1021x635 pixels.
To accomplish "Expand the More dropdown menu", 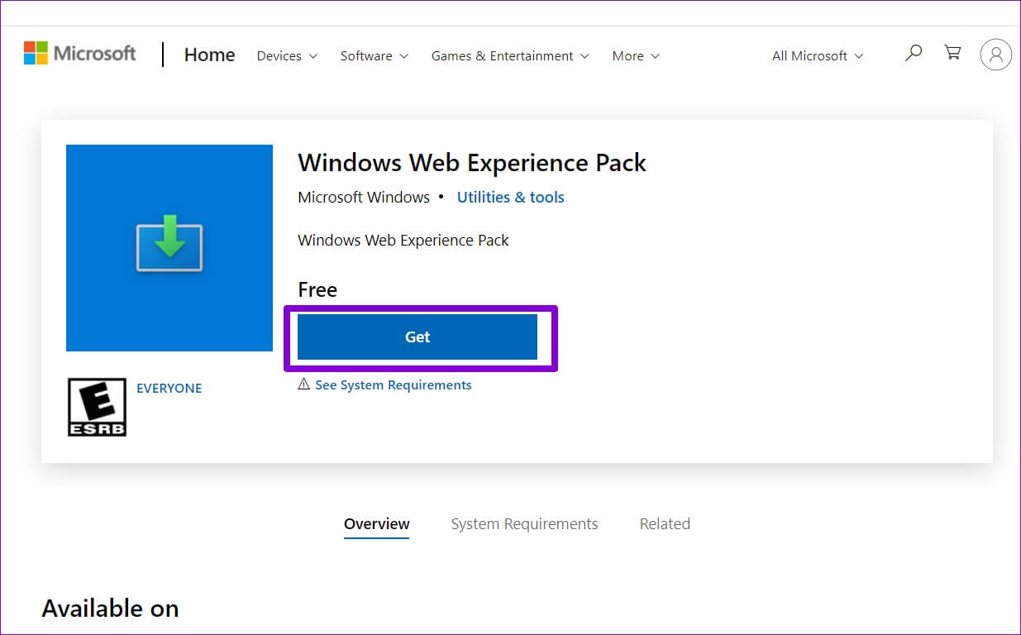I will pyautogui.click(x=636, y=56).
